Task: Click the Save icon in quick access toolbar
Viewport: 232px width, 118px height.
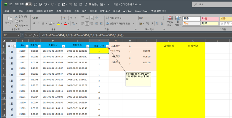Action: (36, 4)
